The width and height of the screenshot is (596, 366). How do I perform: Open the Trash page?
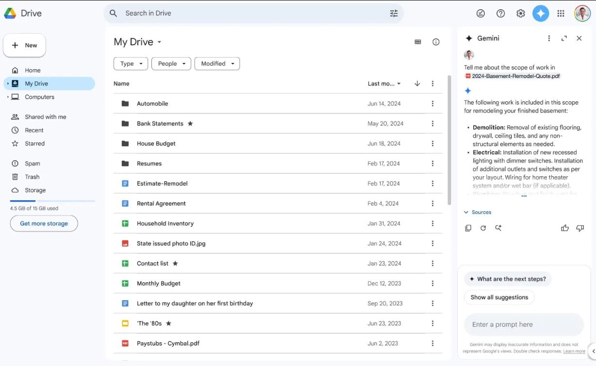pyautogui.click(x=33, y=177)
